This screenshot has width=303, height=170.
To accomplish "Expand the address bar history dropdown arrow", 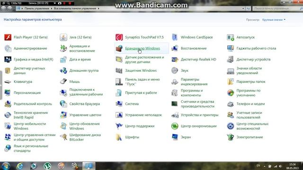I will pyautogui.click(x=243, y=8).
